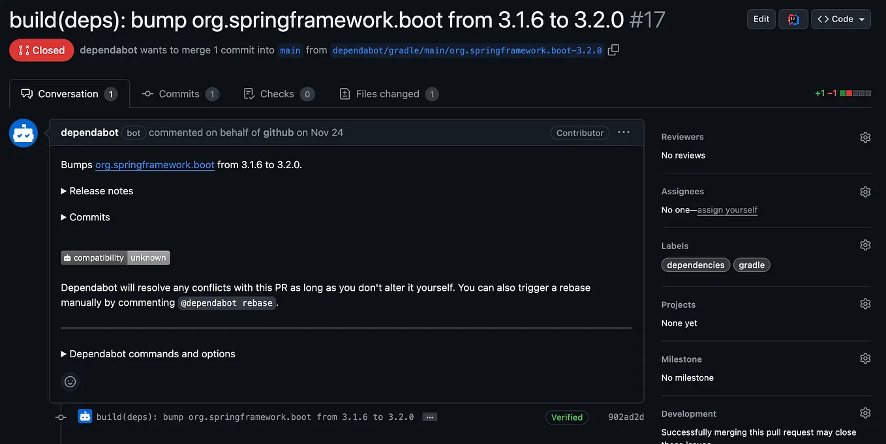886x444 pixels.
Task: Click the Edit button
Action: pyautogui.click(x=761, y=19)
